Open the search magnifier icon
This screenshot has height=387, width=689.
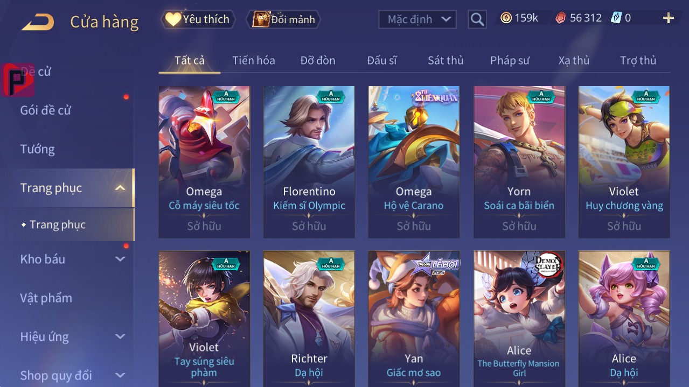point(477,20)
